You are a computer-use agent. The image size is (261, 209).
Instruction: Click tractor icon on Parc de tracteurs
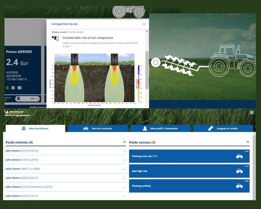point(86,129)
